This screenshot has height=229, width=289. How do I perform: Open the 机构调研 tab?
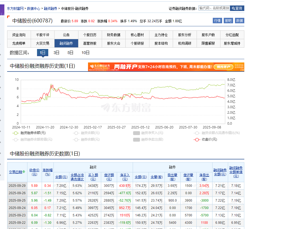185,43
